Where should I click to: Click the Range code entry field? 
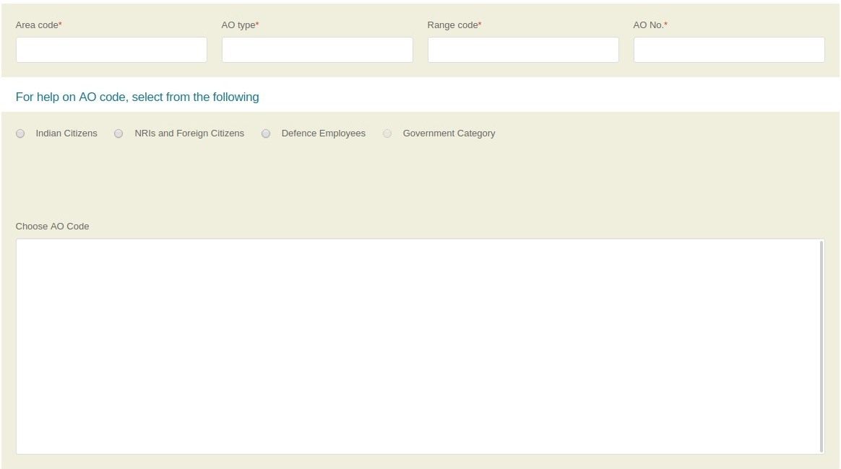coord(523,49)
